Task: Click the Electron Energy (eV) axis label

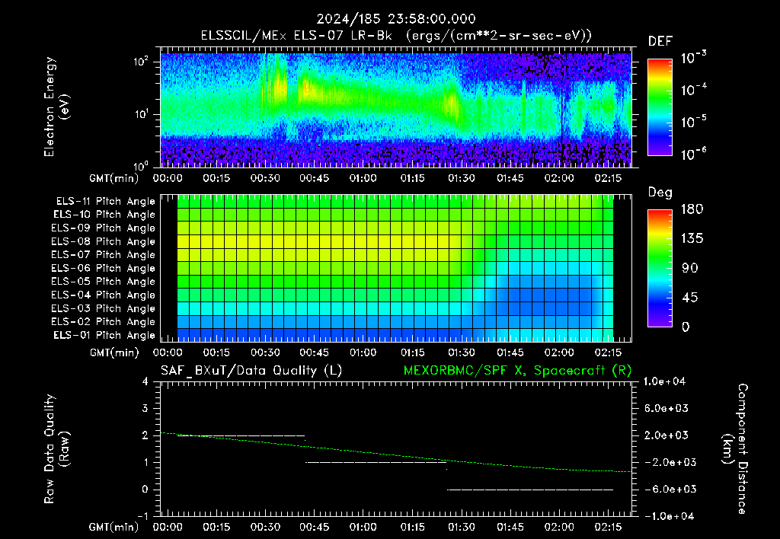Action: 56,107
